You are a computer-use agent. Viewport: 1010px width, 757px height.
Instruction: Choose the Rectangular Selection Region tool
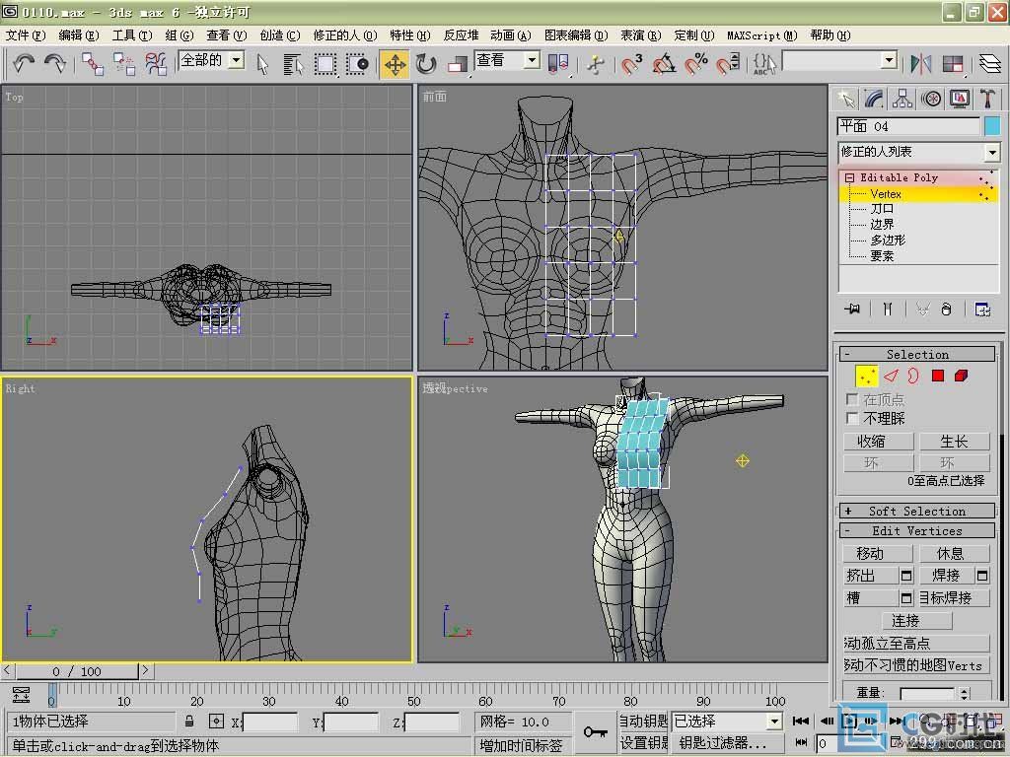(x=325, y=64)
